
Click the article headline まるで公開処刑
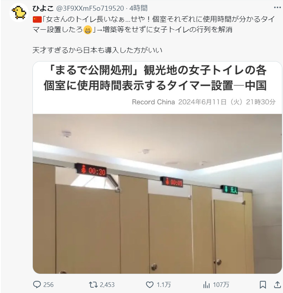coord(155,78)
